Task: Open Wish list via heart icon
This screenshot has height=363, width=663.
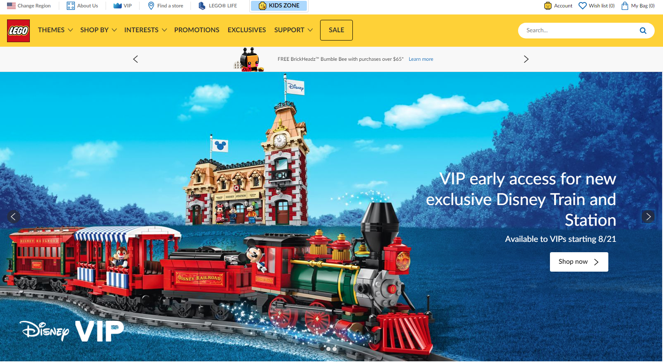Action: pos(583,6)
